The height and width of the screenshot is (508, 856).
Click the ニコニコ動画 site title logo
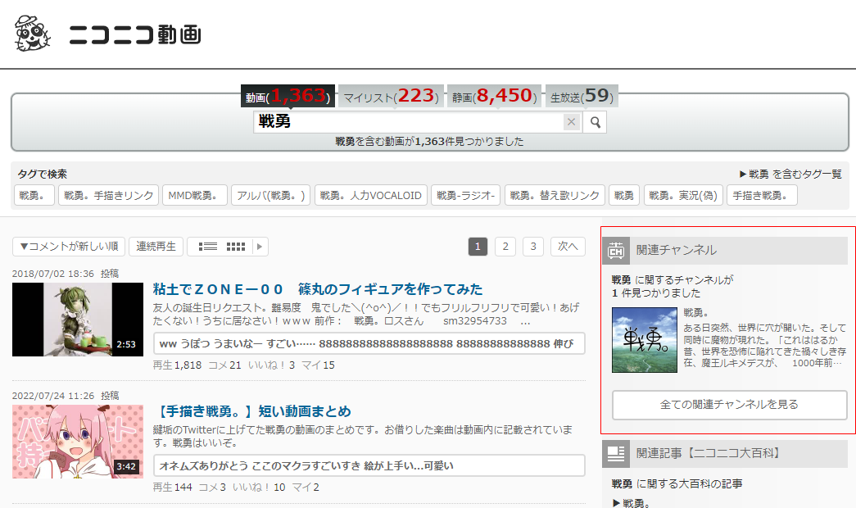(135, 34)
